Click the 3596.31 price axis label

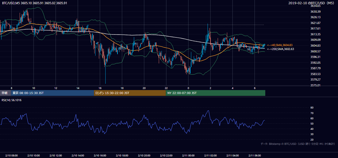point(316,57)
